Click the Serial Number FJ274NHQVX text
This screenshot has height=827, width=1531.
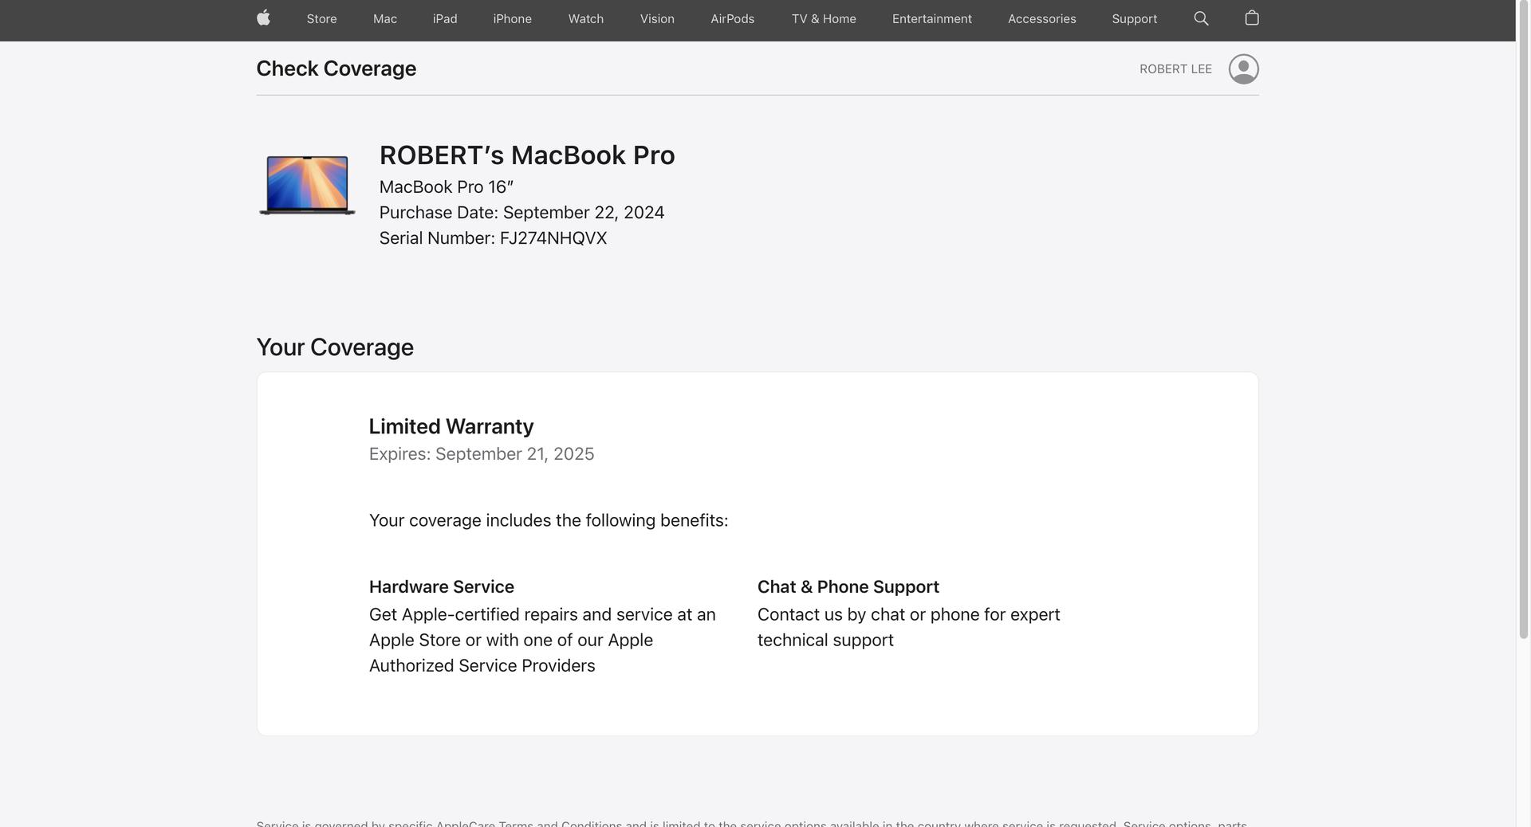tap(493, 238)
